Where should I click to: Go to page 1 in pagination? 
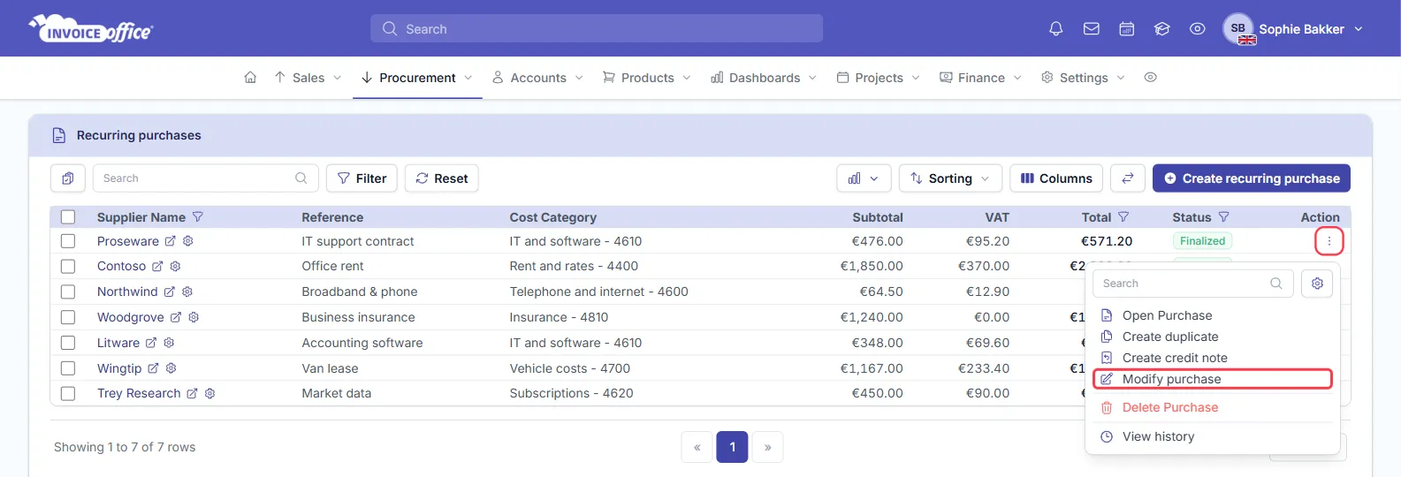click(x=733, y=447)
